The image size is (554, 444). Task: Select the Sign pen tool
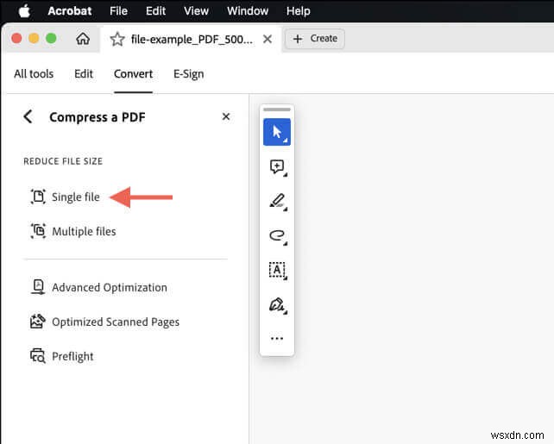point(277,304)
